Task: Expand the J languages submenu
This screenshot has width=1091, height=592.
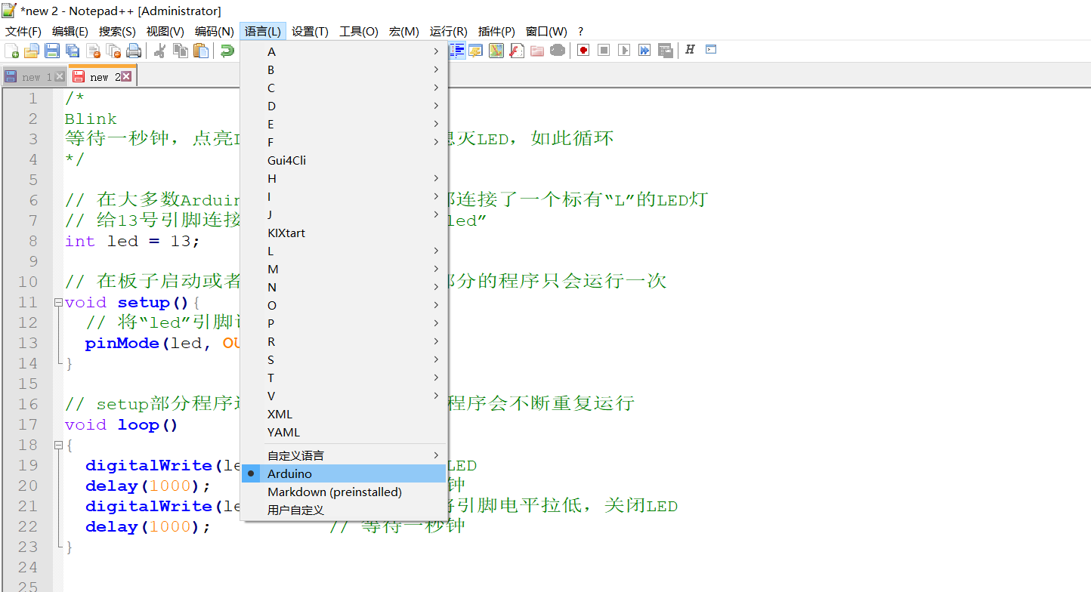Action: click(344, 214)
